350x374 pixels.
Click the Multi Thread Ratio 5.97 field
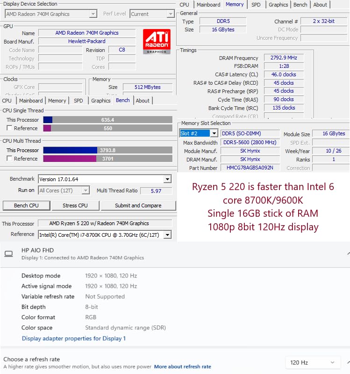tap(156, 191)
